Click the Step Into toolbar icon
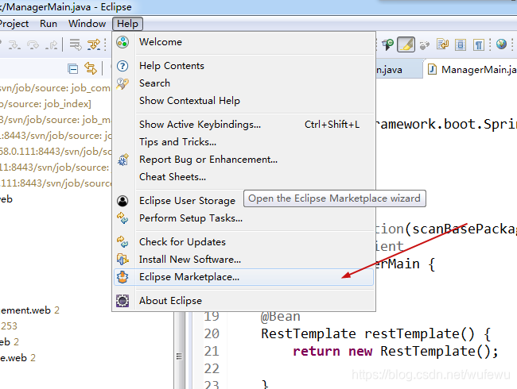The image size is (517, 389). [14, 44]
